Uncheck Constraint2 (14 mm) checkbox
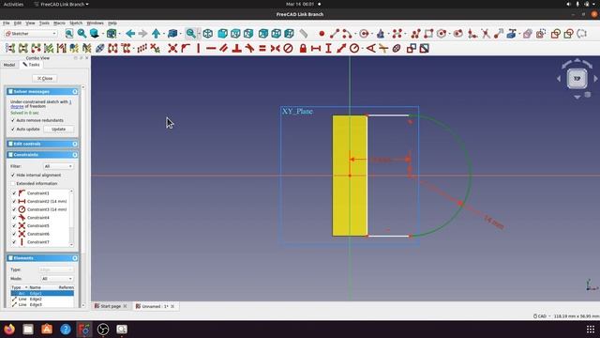The image size is (600, 338). click(15, 201)
